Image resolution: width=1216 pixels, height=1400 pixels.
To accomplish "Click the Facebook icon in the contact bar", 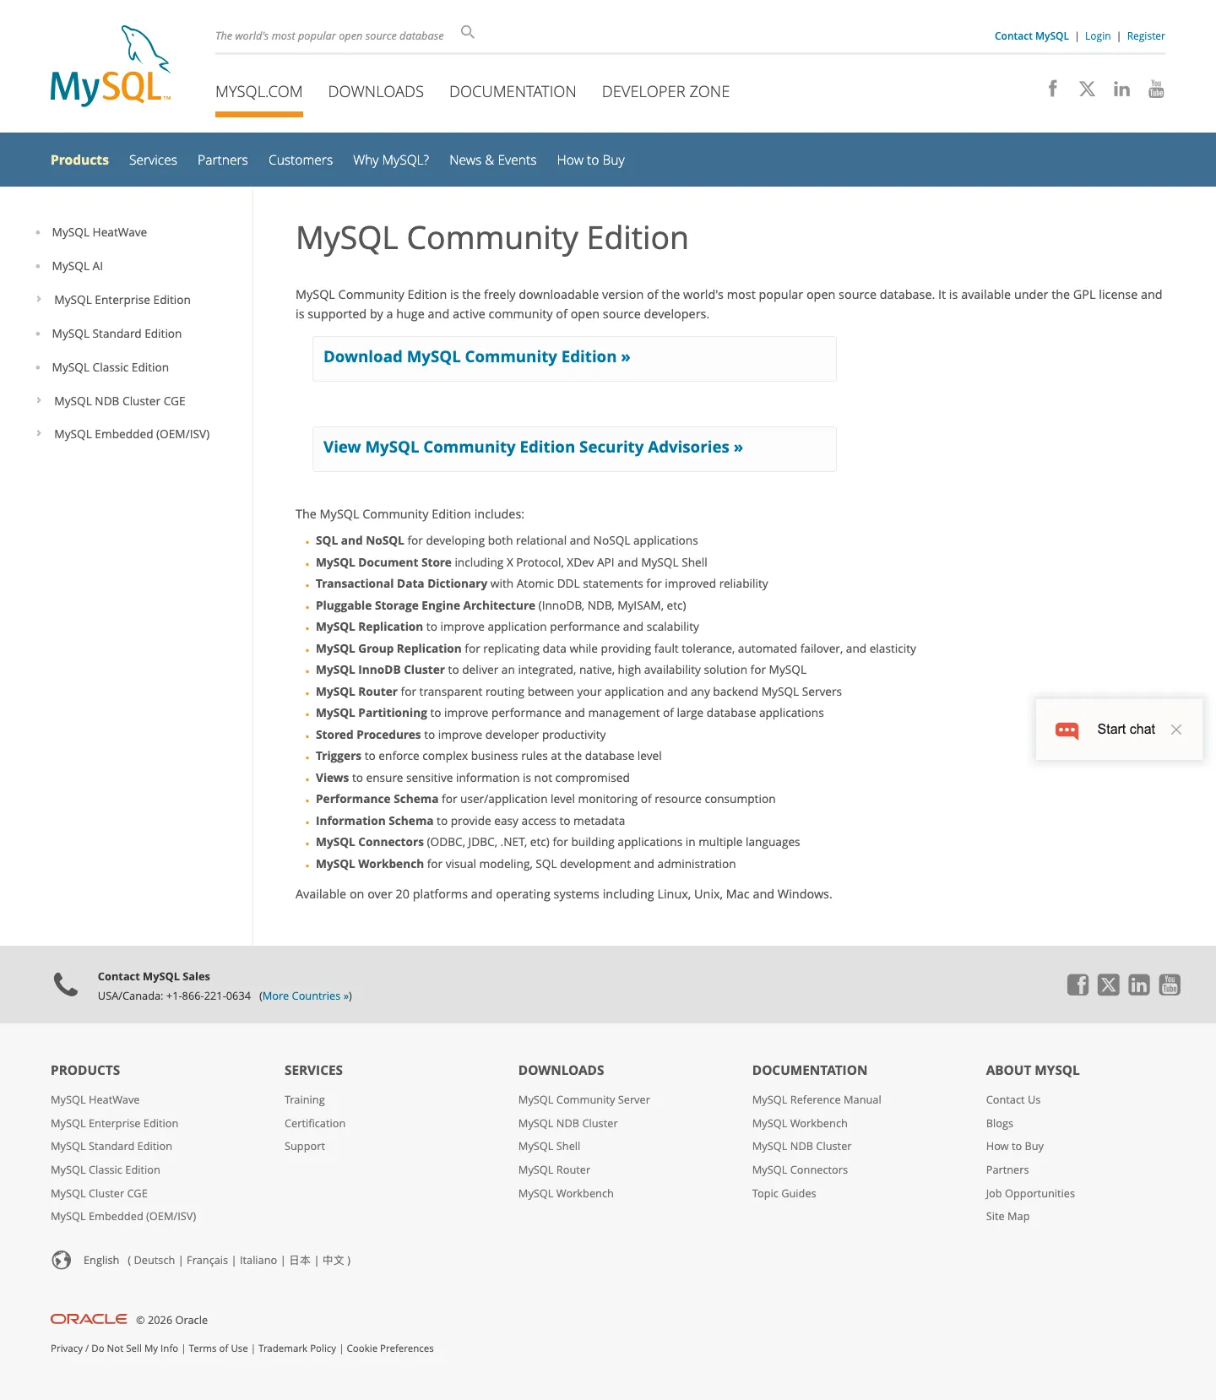I will click(x=1078, y=985).
